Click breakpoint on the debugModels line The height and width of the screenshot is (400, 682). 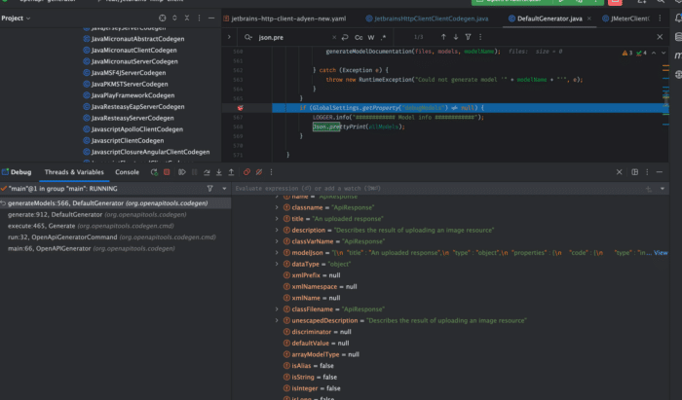point(240,108)
